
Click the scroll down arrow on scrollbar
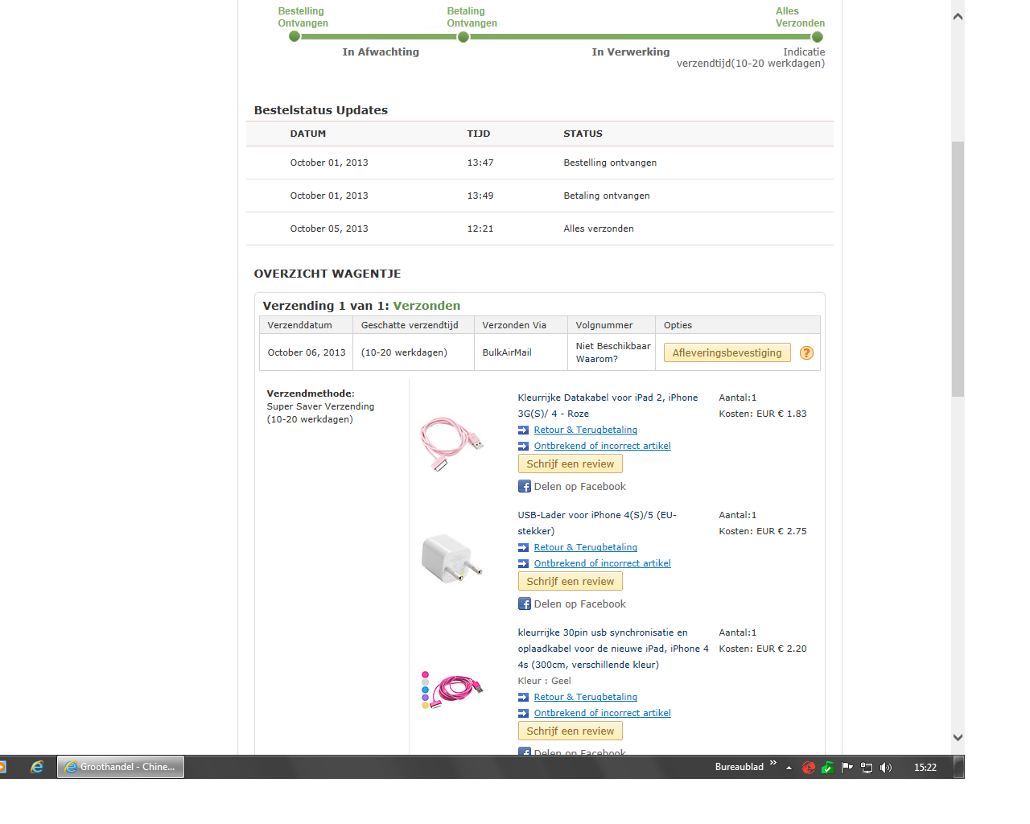point(958,737)
